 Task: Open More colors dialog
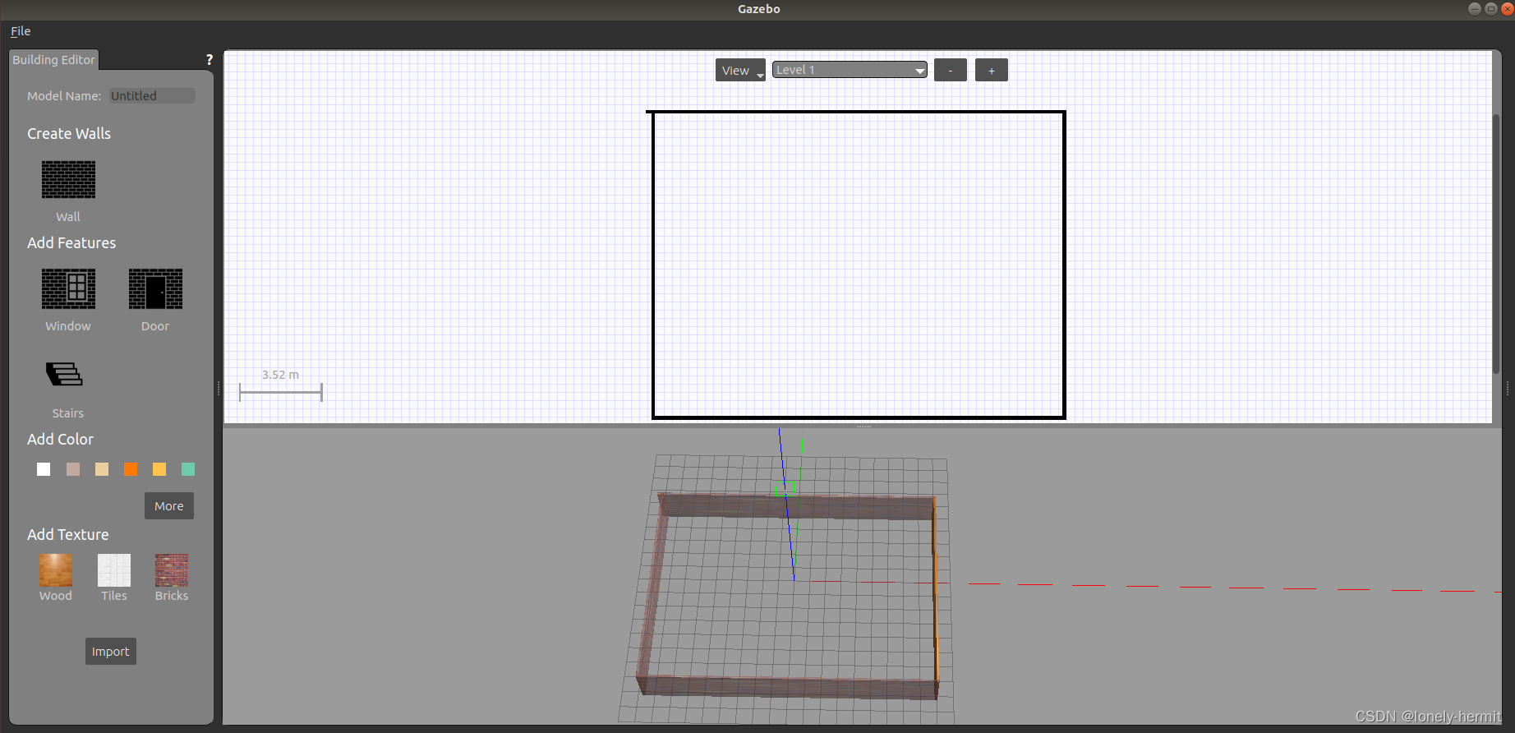click(x=169, y=506)
